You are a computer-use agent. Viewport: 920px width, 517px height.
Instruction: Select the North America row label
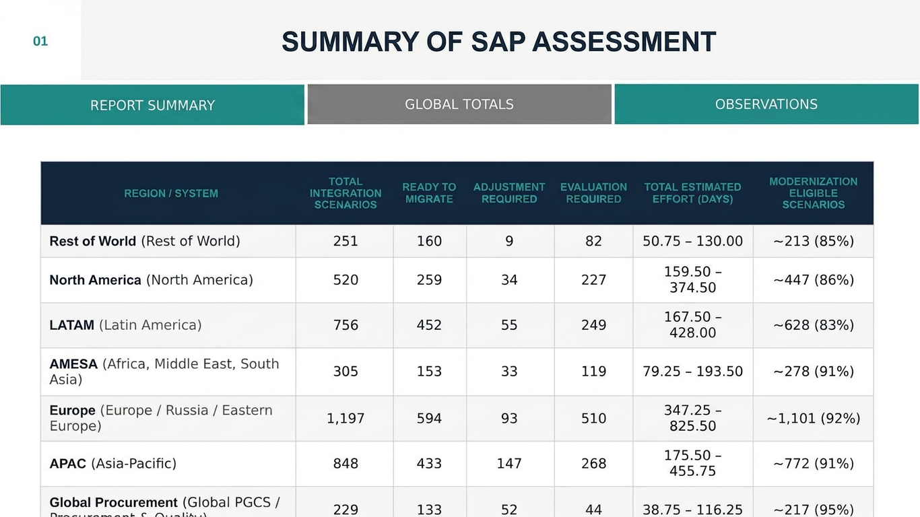point(151,280)
